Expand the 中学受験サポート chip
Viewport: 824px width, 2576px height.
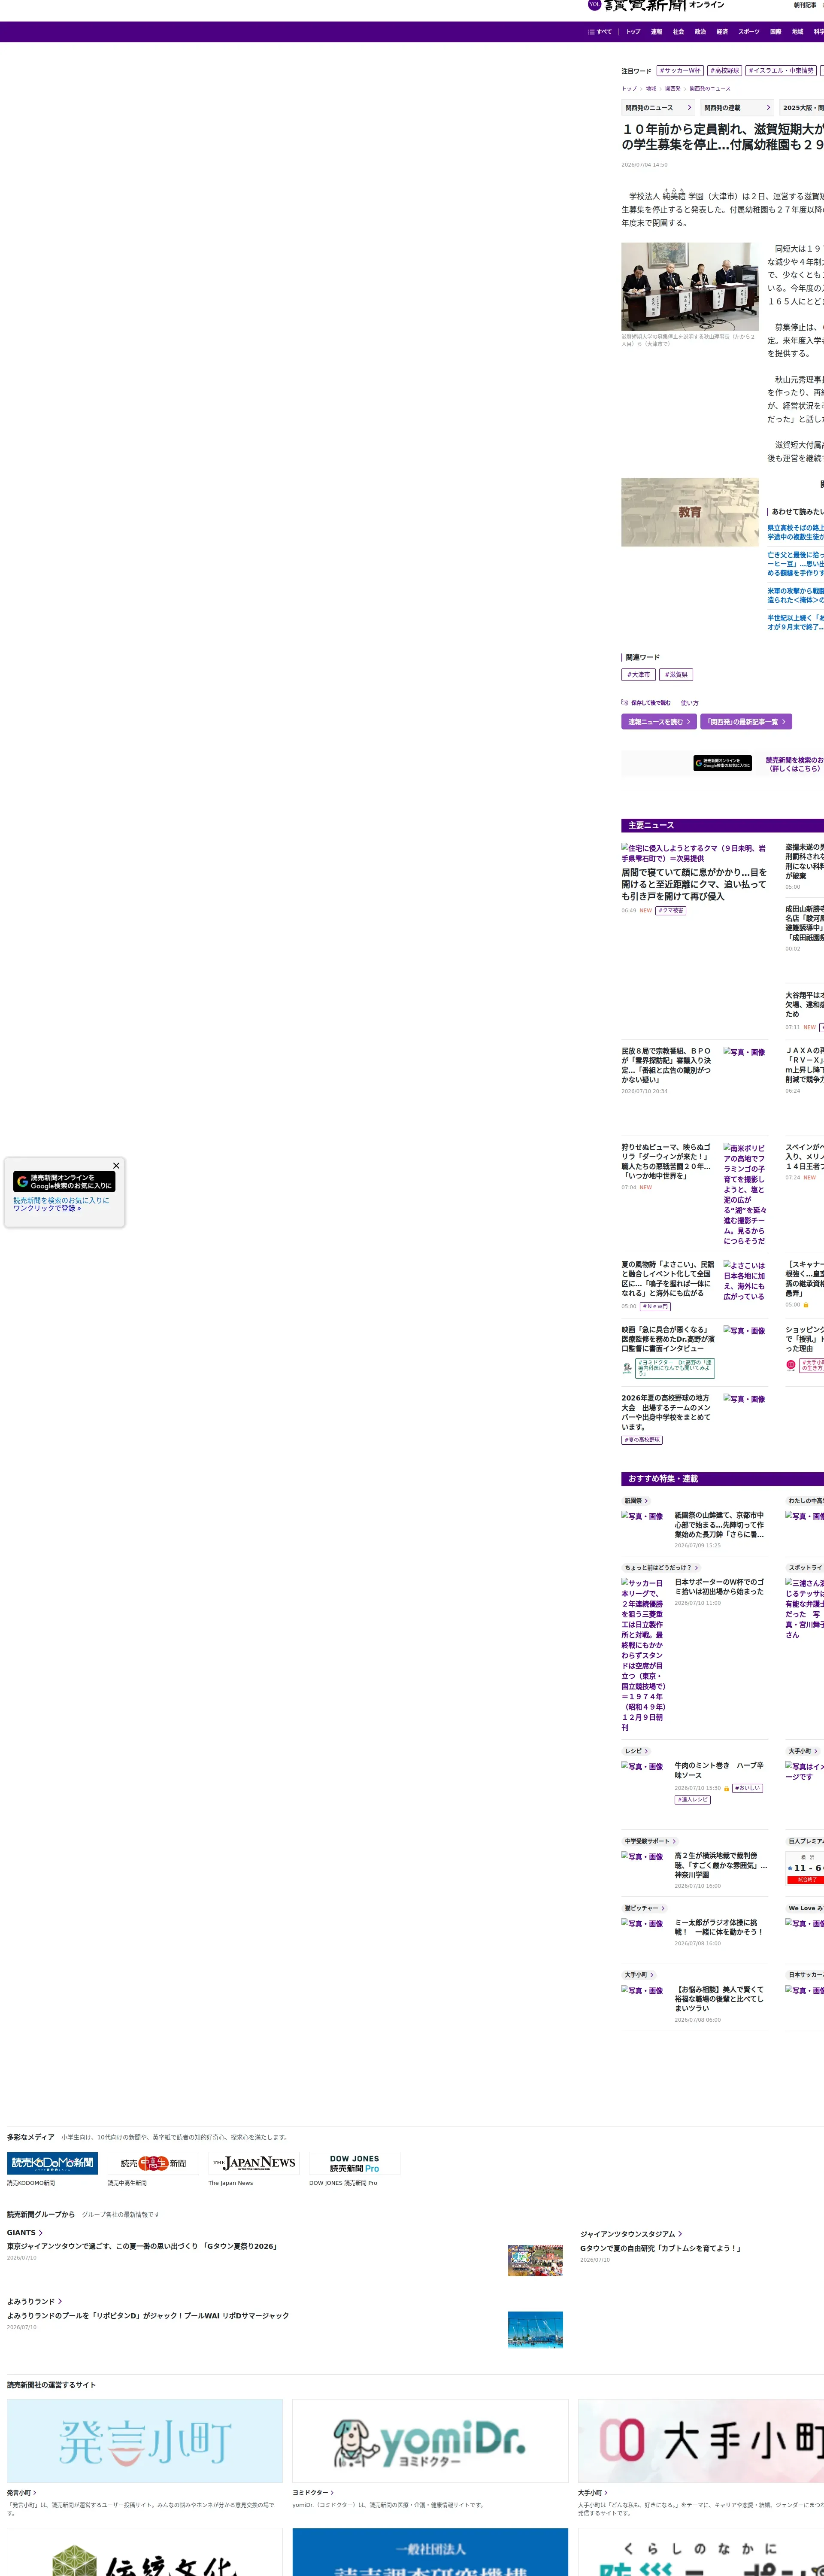(650, 1841)
